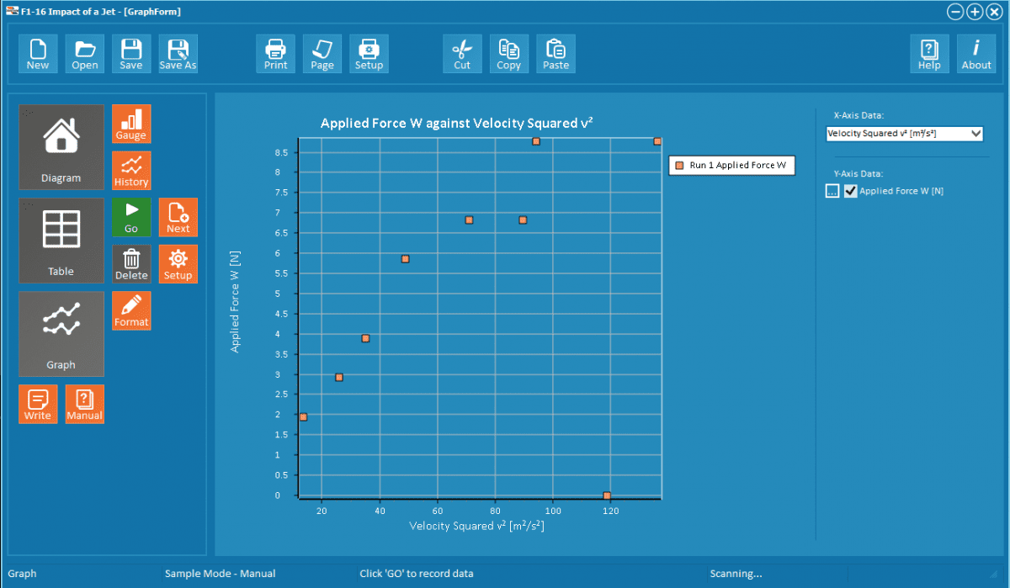Switch to the Table view

(x=61, y=241)
